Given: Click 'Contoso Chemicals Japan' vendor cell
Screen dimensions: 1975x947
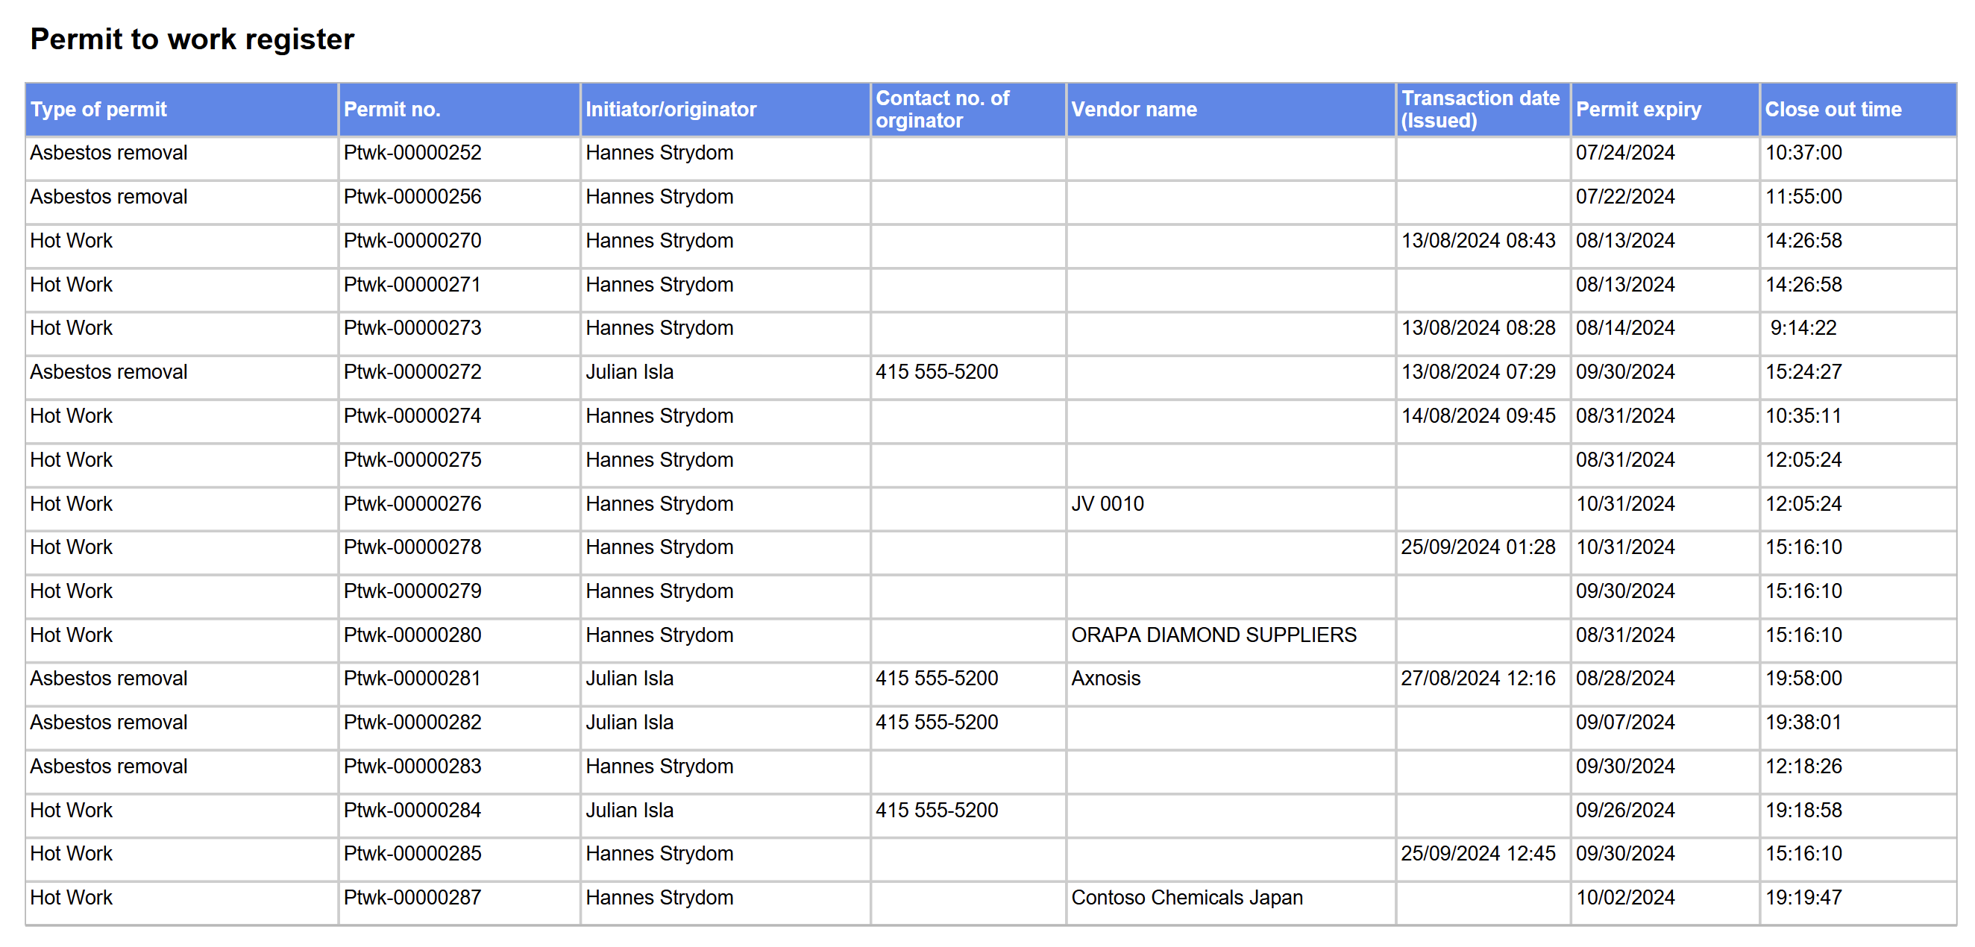Looking at the screenshot, I should 1186,897.
